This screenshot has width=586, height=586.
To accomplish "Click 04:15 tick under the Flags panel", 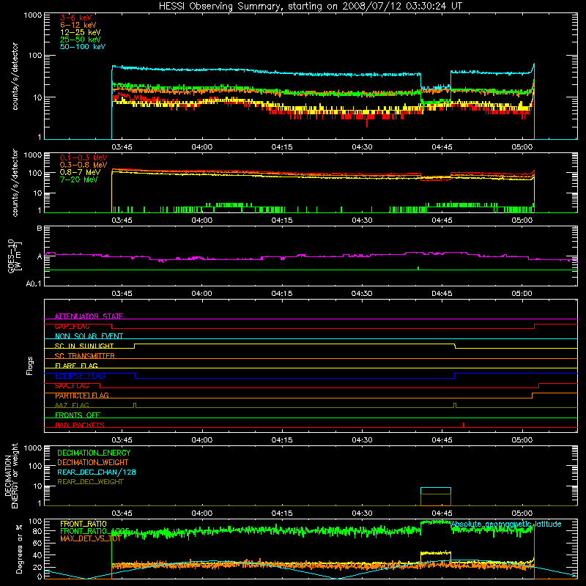I will tap(282, 440).
